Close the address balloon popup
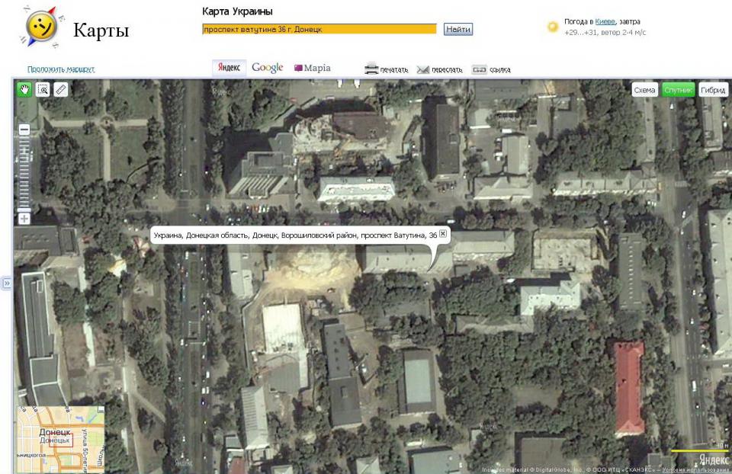 443,234
